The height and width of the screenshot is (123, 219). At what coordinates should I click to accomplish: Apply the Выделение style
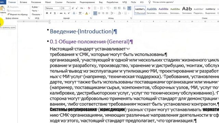coord(210,11)
